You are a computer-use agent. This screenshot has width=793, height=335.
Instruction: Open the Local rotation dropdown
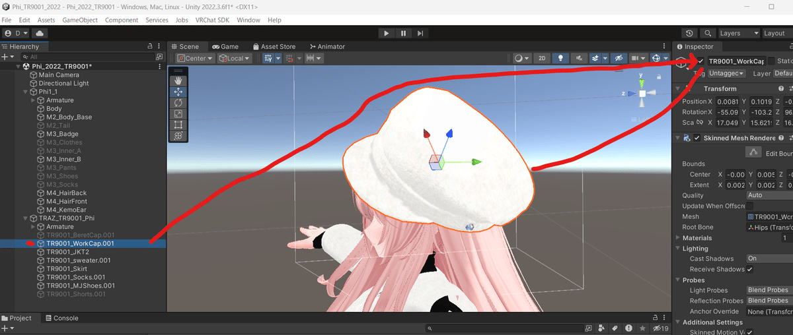[x=235, y=58]
